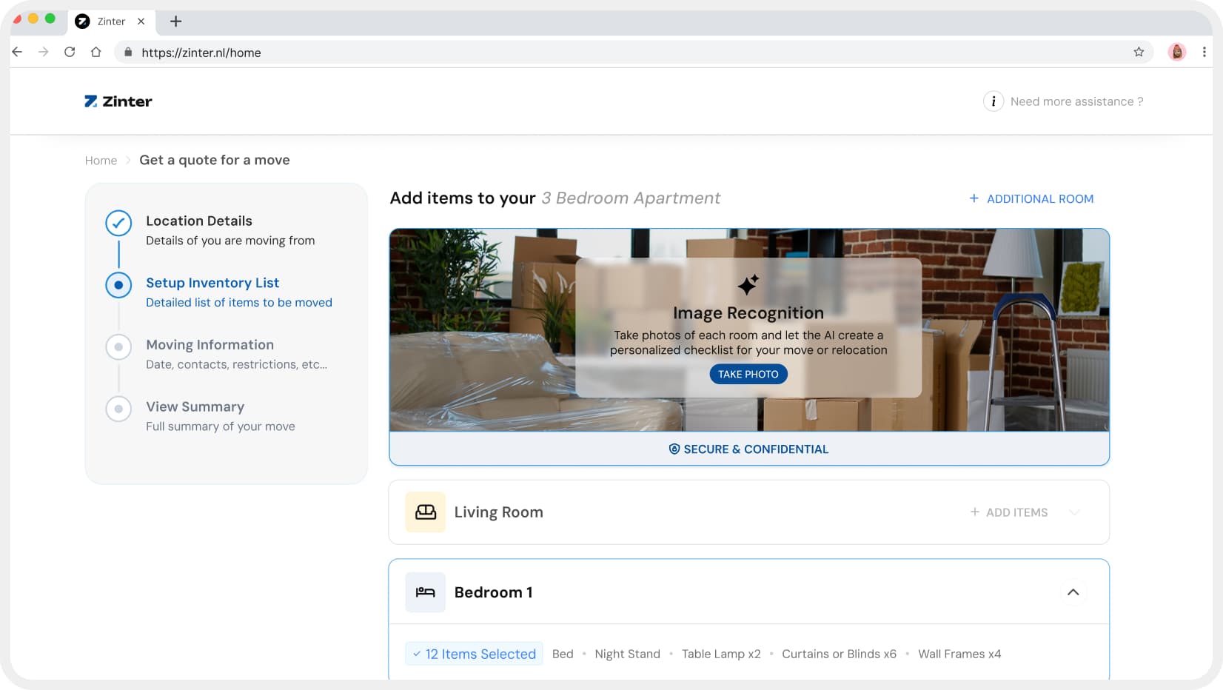Click the sofa icon next to Living Room

coord(425,512)
